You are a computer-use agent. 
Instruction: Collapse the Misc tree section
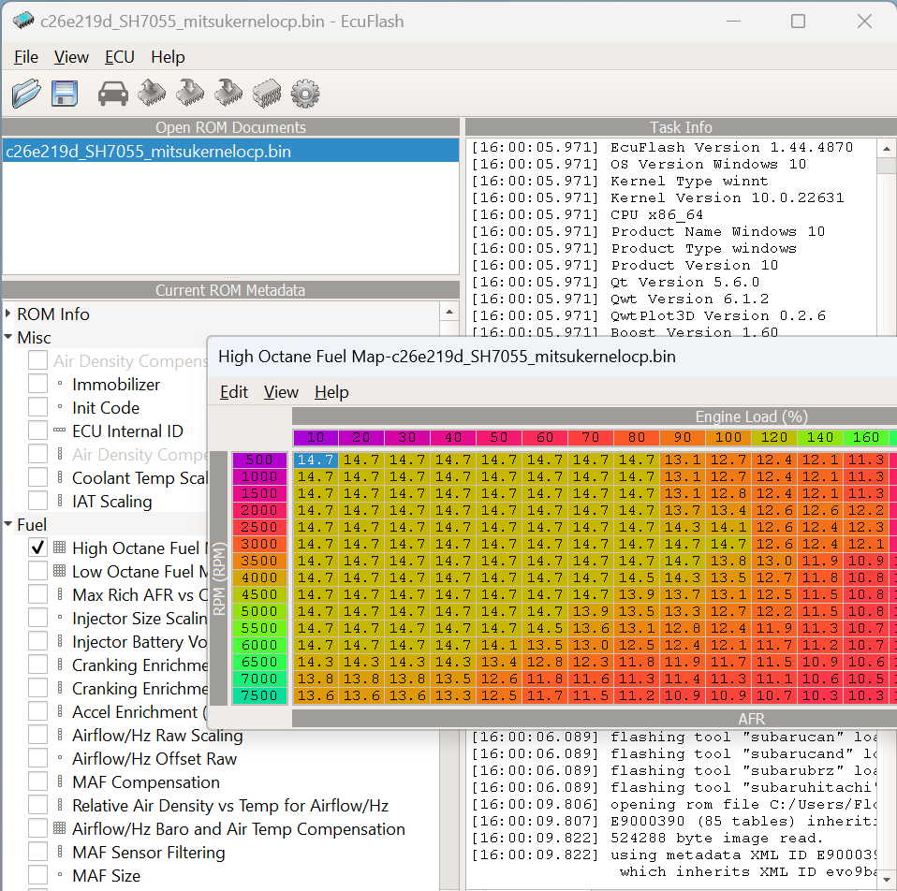coord(8,338)
